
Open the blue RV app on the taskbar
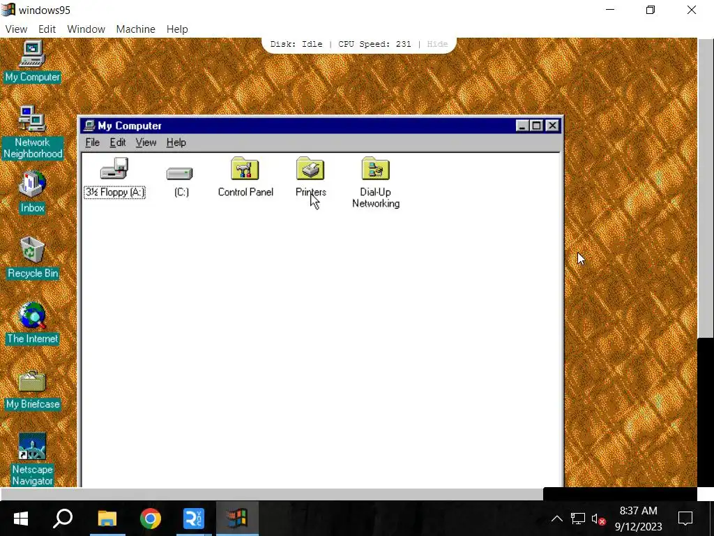point(194,519)
